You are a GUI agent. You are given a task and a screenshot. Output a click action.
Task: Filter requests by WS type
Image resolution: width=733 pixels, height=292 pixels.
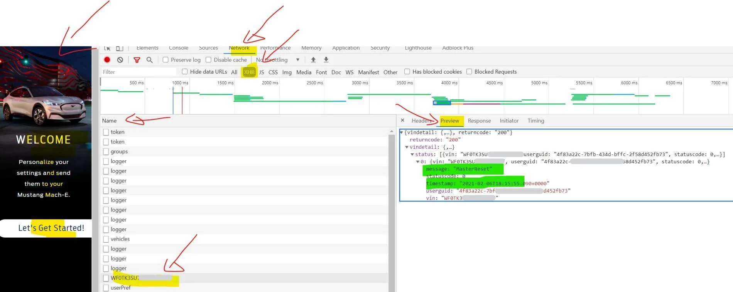pos(350,72)
